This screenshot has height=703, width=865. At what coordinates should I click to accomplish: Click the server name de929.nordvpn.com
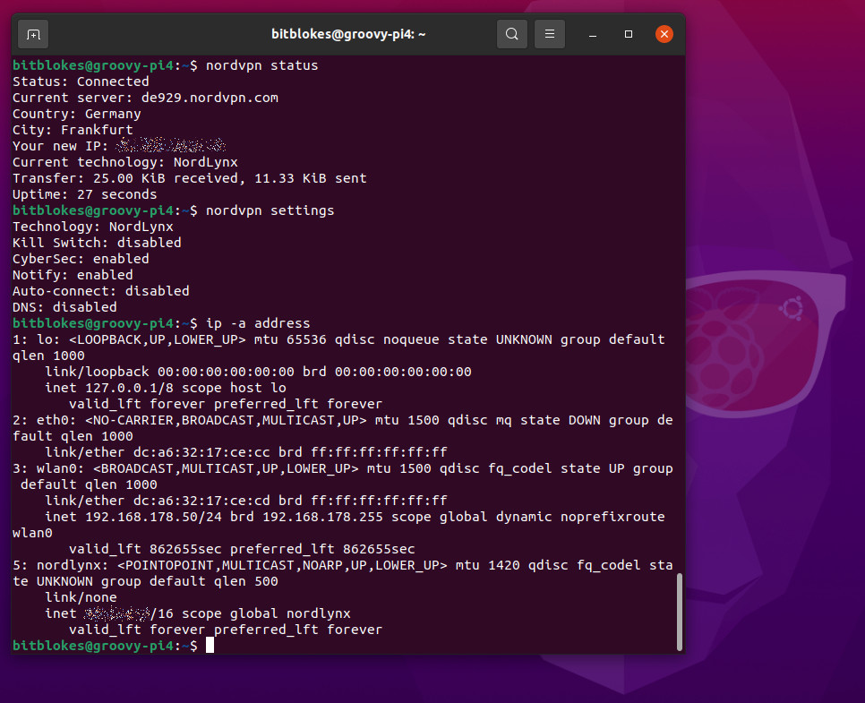(210, 98)
